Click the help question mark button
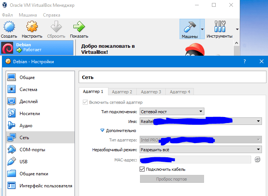The height and width of the screenshot is (196, 268). coord(245,61)
